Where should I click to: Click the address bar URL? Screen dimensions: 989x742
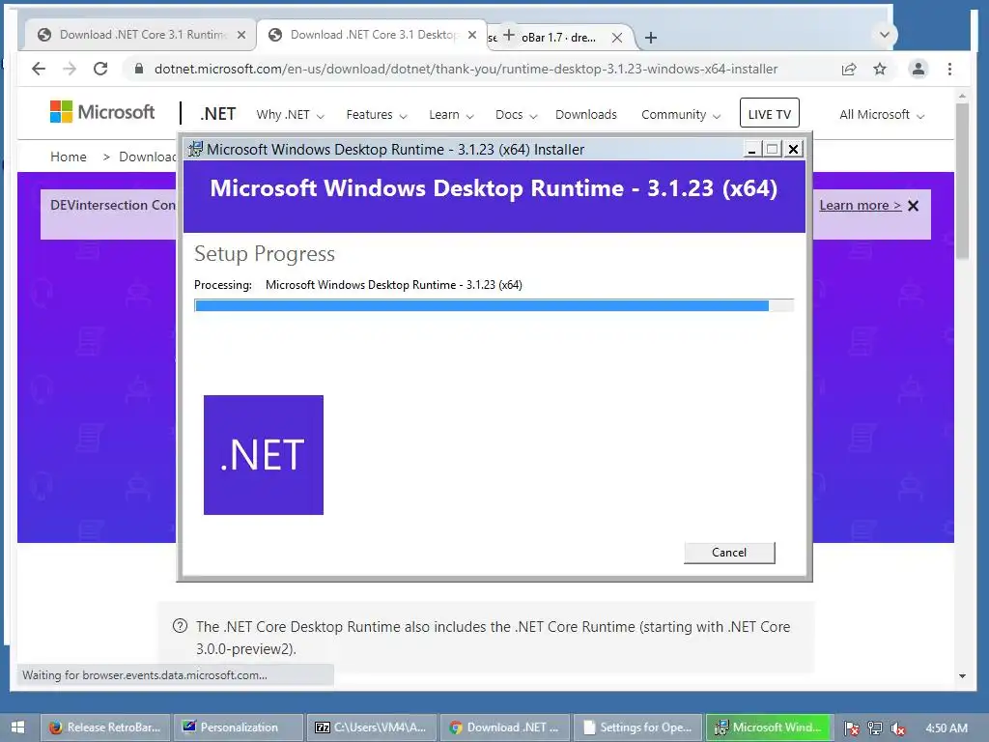[466, 69]
